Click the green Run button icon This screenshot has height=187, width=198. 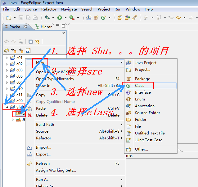[x=60, y=18]
